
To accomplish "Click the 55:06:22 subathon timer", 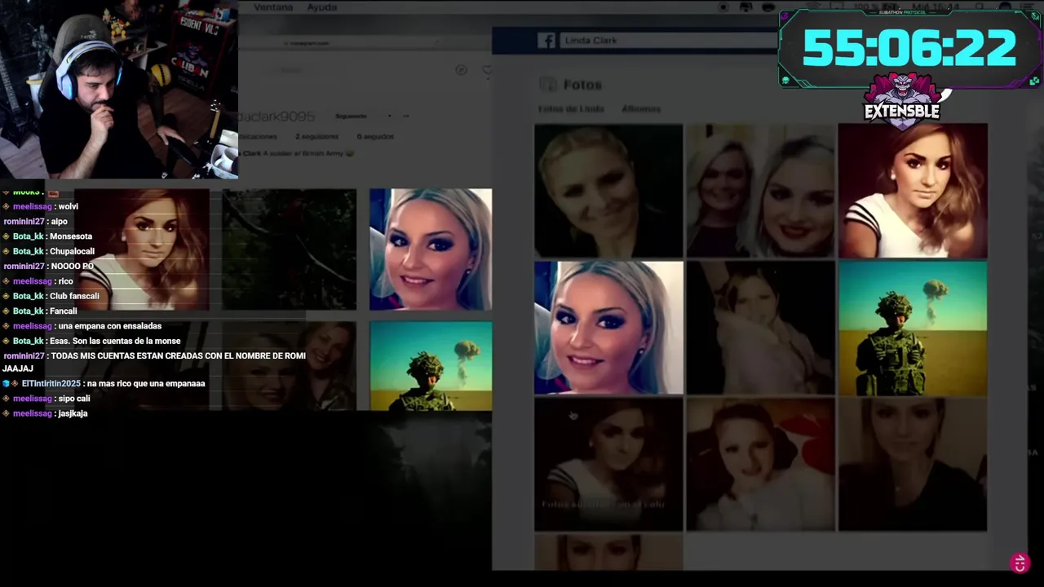I will coord(909,49).
